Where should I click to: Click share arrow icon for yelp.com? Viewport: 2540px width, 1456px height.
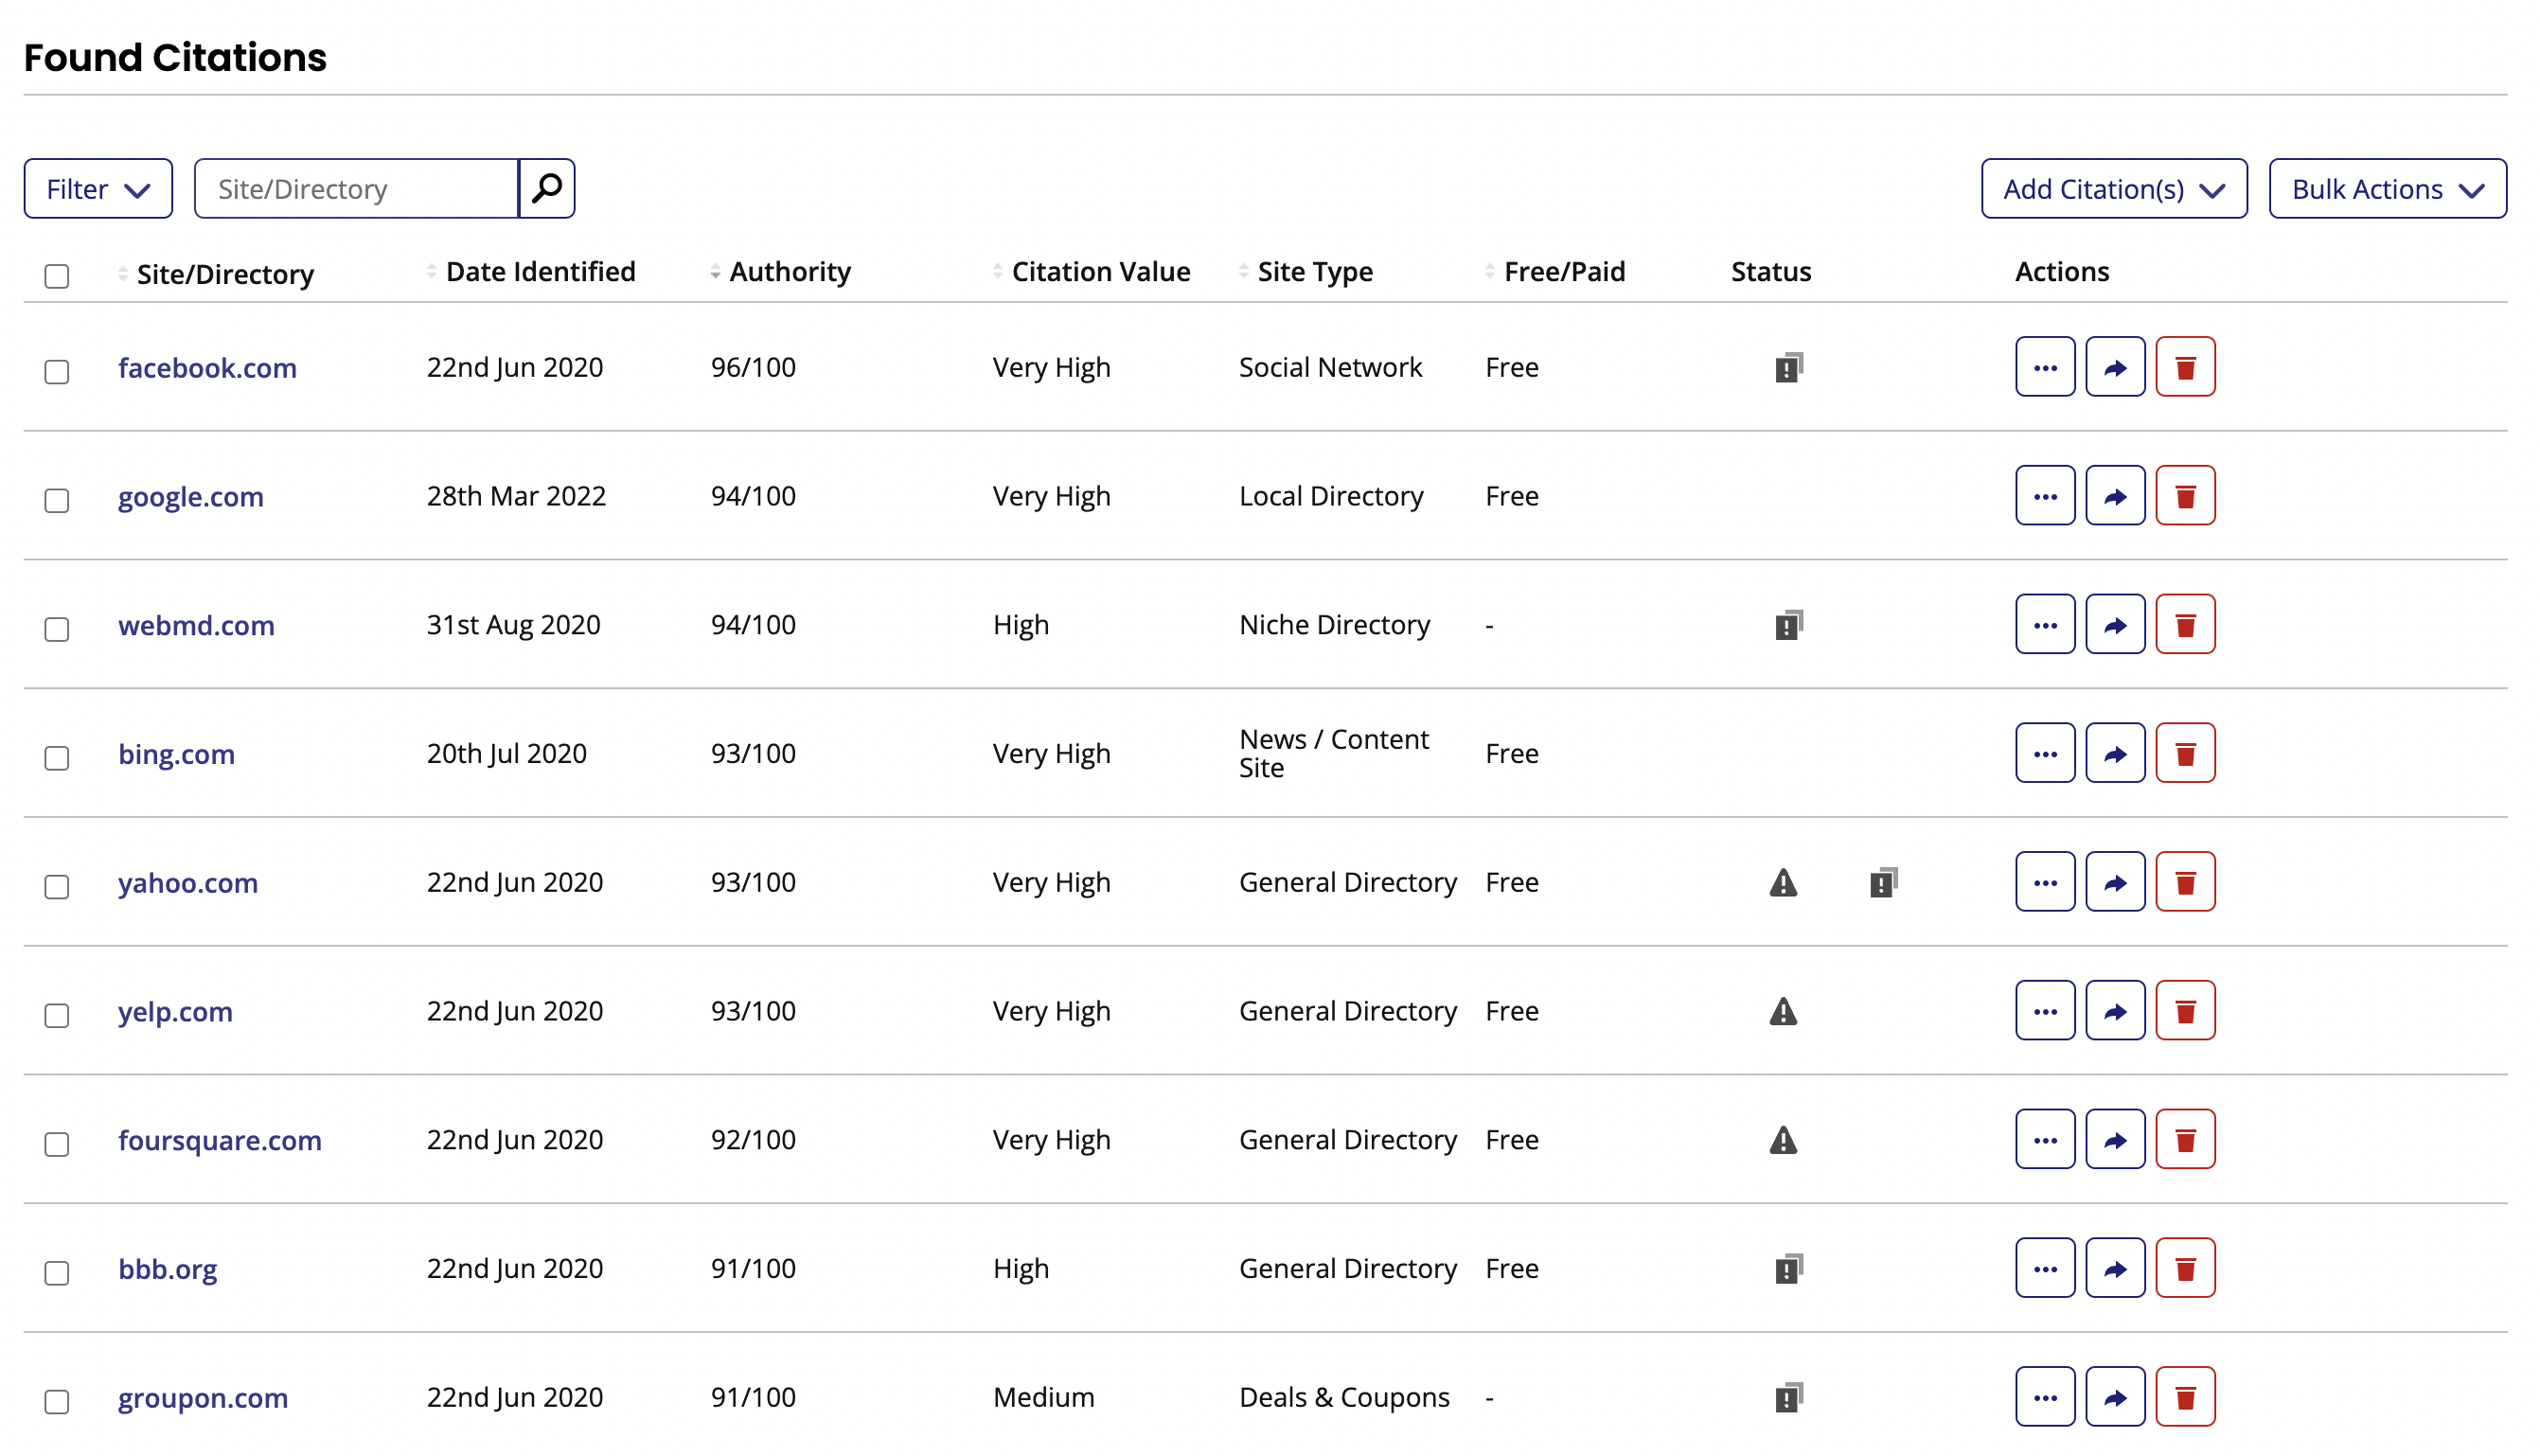tap(2115, 1012)
